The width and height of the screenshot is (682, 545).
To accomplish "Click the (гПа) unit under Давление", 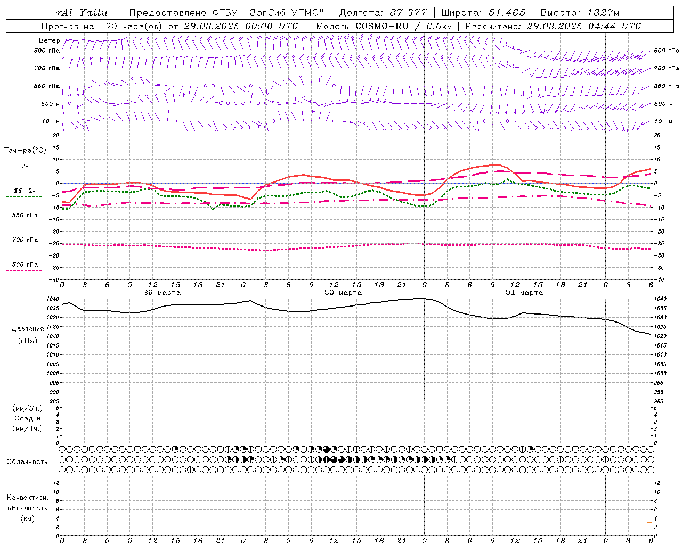I will (x=28, y=341).
